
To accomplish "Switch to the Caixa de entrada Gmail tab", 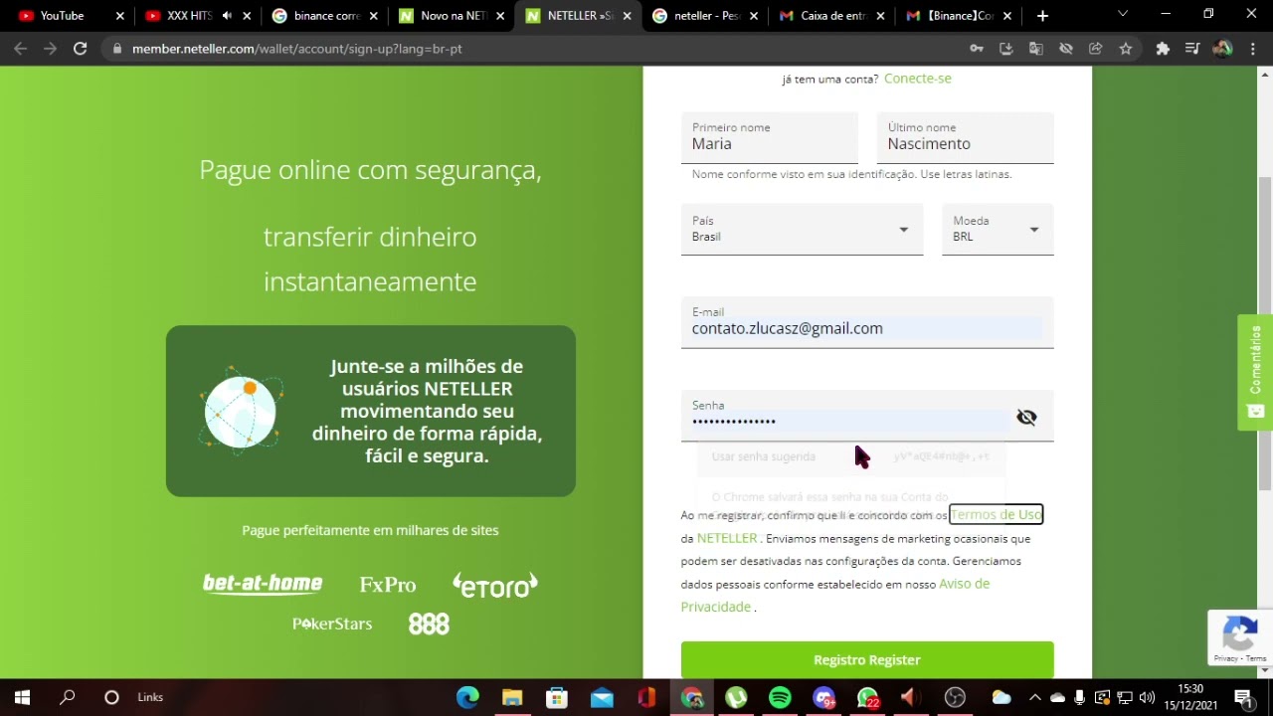I will tap(833, 16).
